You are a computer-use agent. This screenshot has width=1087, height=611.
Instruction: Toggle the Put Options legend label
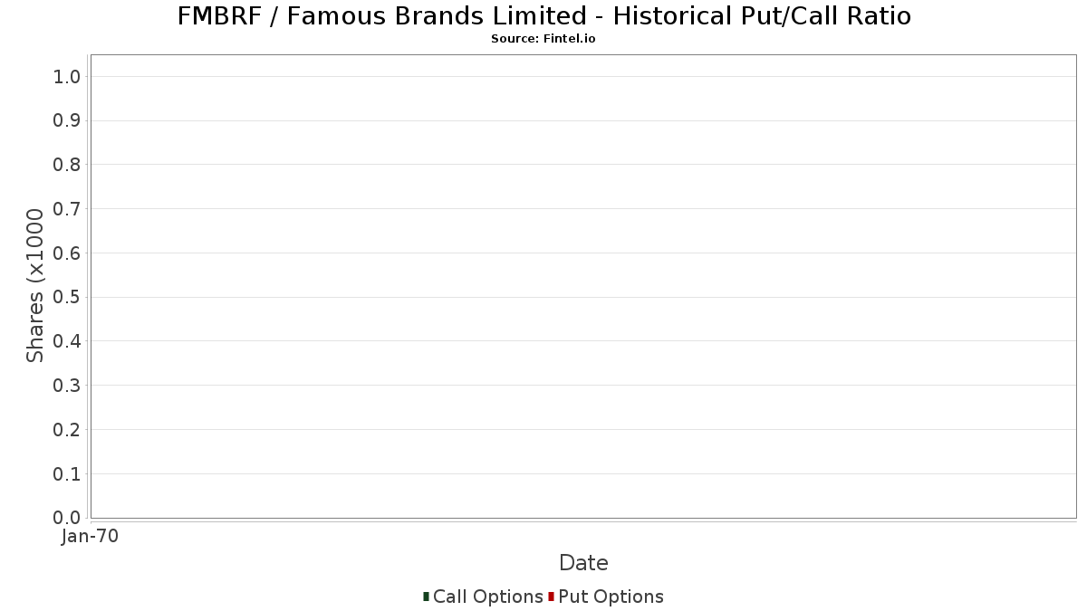tap(611, 597)
